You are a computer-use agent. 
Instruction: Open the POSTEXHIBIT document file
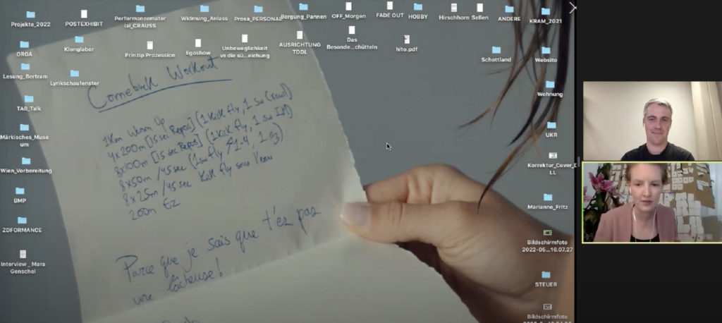click(84, 14)
